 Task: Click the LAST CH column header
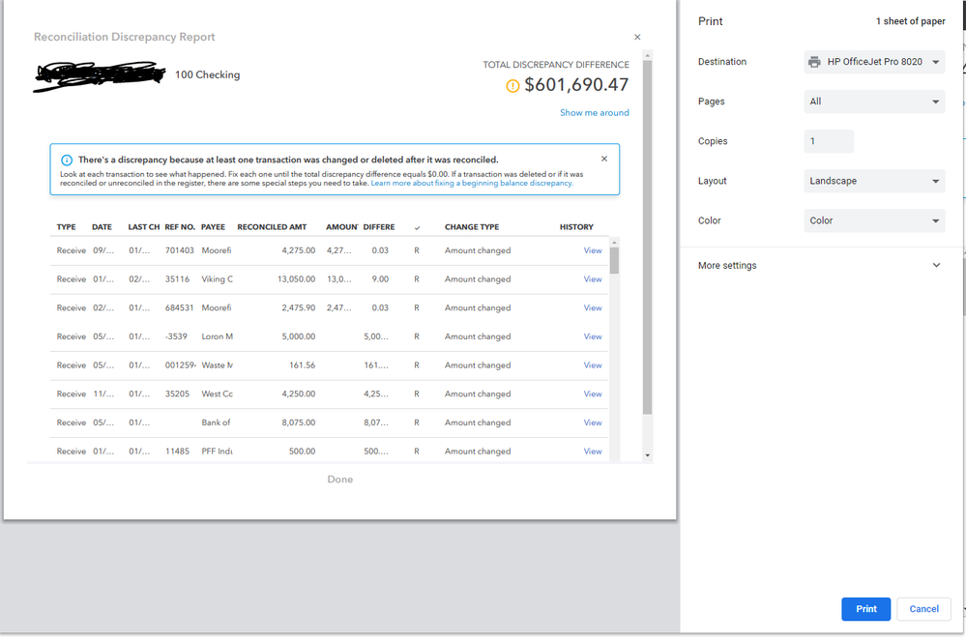point(143,227)
